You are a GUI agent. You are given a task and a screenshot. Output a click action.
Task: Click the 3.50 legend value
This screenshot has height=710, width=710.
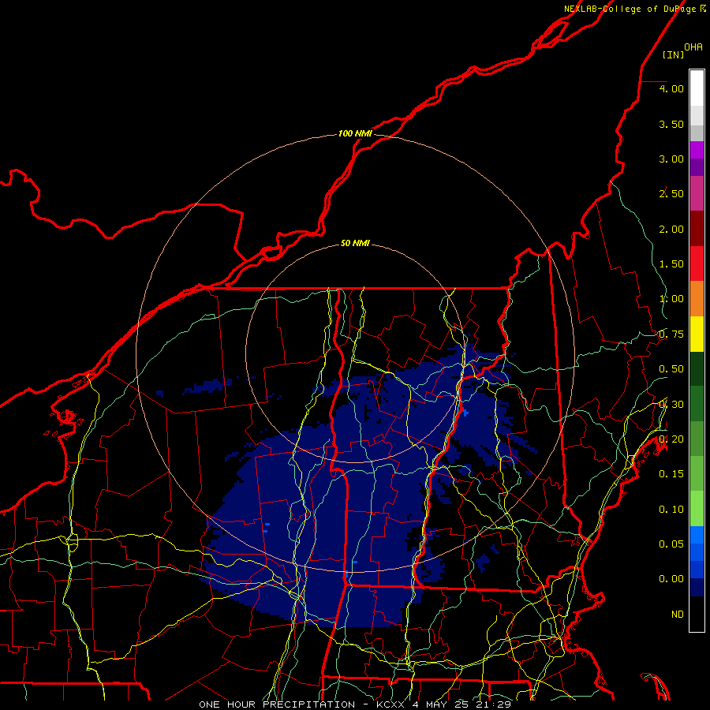671,124
